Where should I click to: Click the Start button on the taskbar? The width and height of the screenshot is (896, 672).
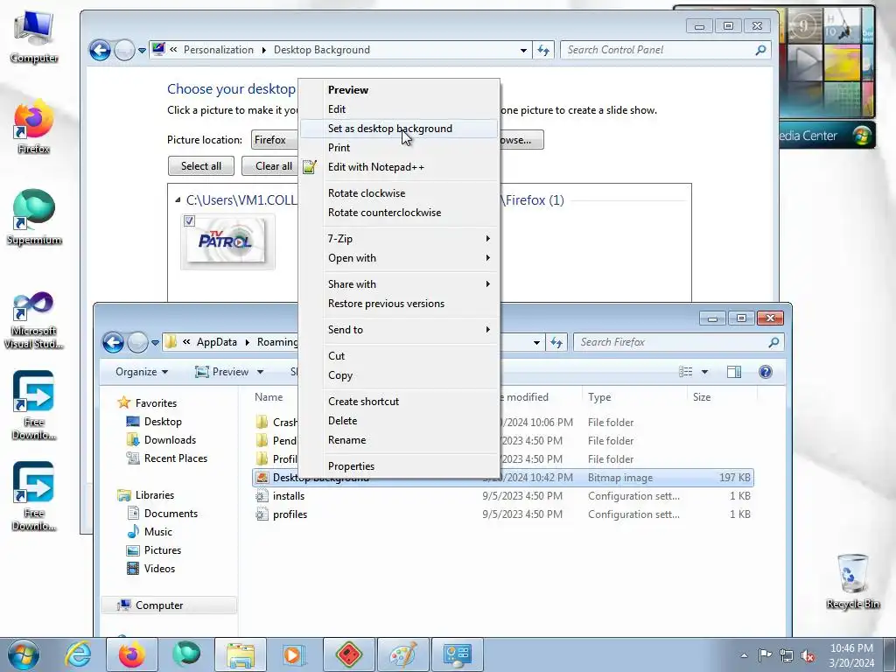point(24,654)
